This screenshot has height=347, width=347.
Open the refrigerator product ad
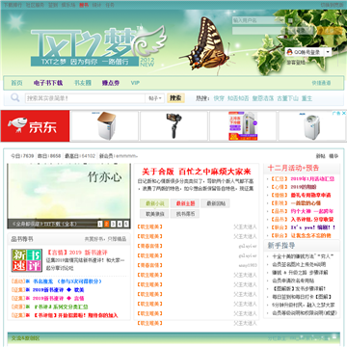click(243, 126)
